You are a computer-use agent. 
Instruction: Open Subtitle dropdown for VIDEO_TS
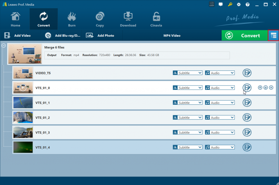click(x=187, y=73)
